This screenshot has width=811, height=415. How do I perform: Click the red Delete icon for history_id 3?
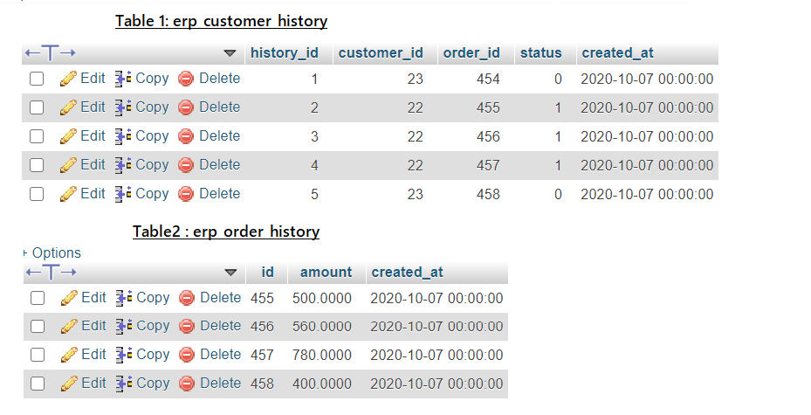click(186, 136)
